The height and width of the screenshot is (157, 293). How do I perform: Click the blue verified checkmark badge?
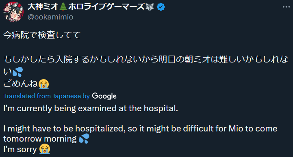[x=161, y=7]
